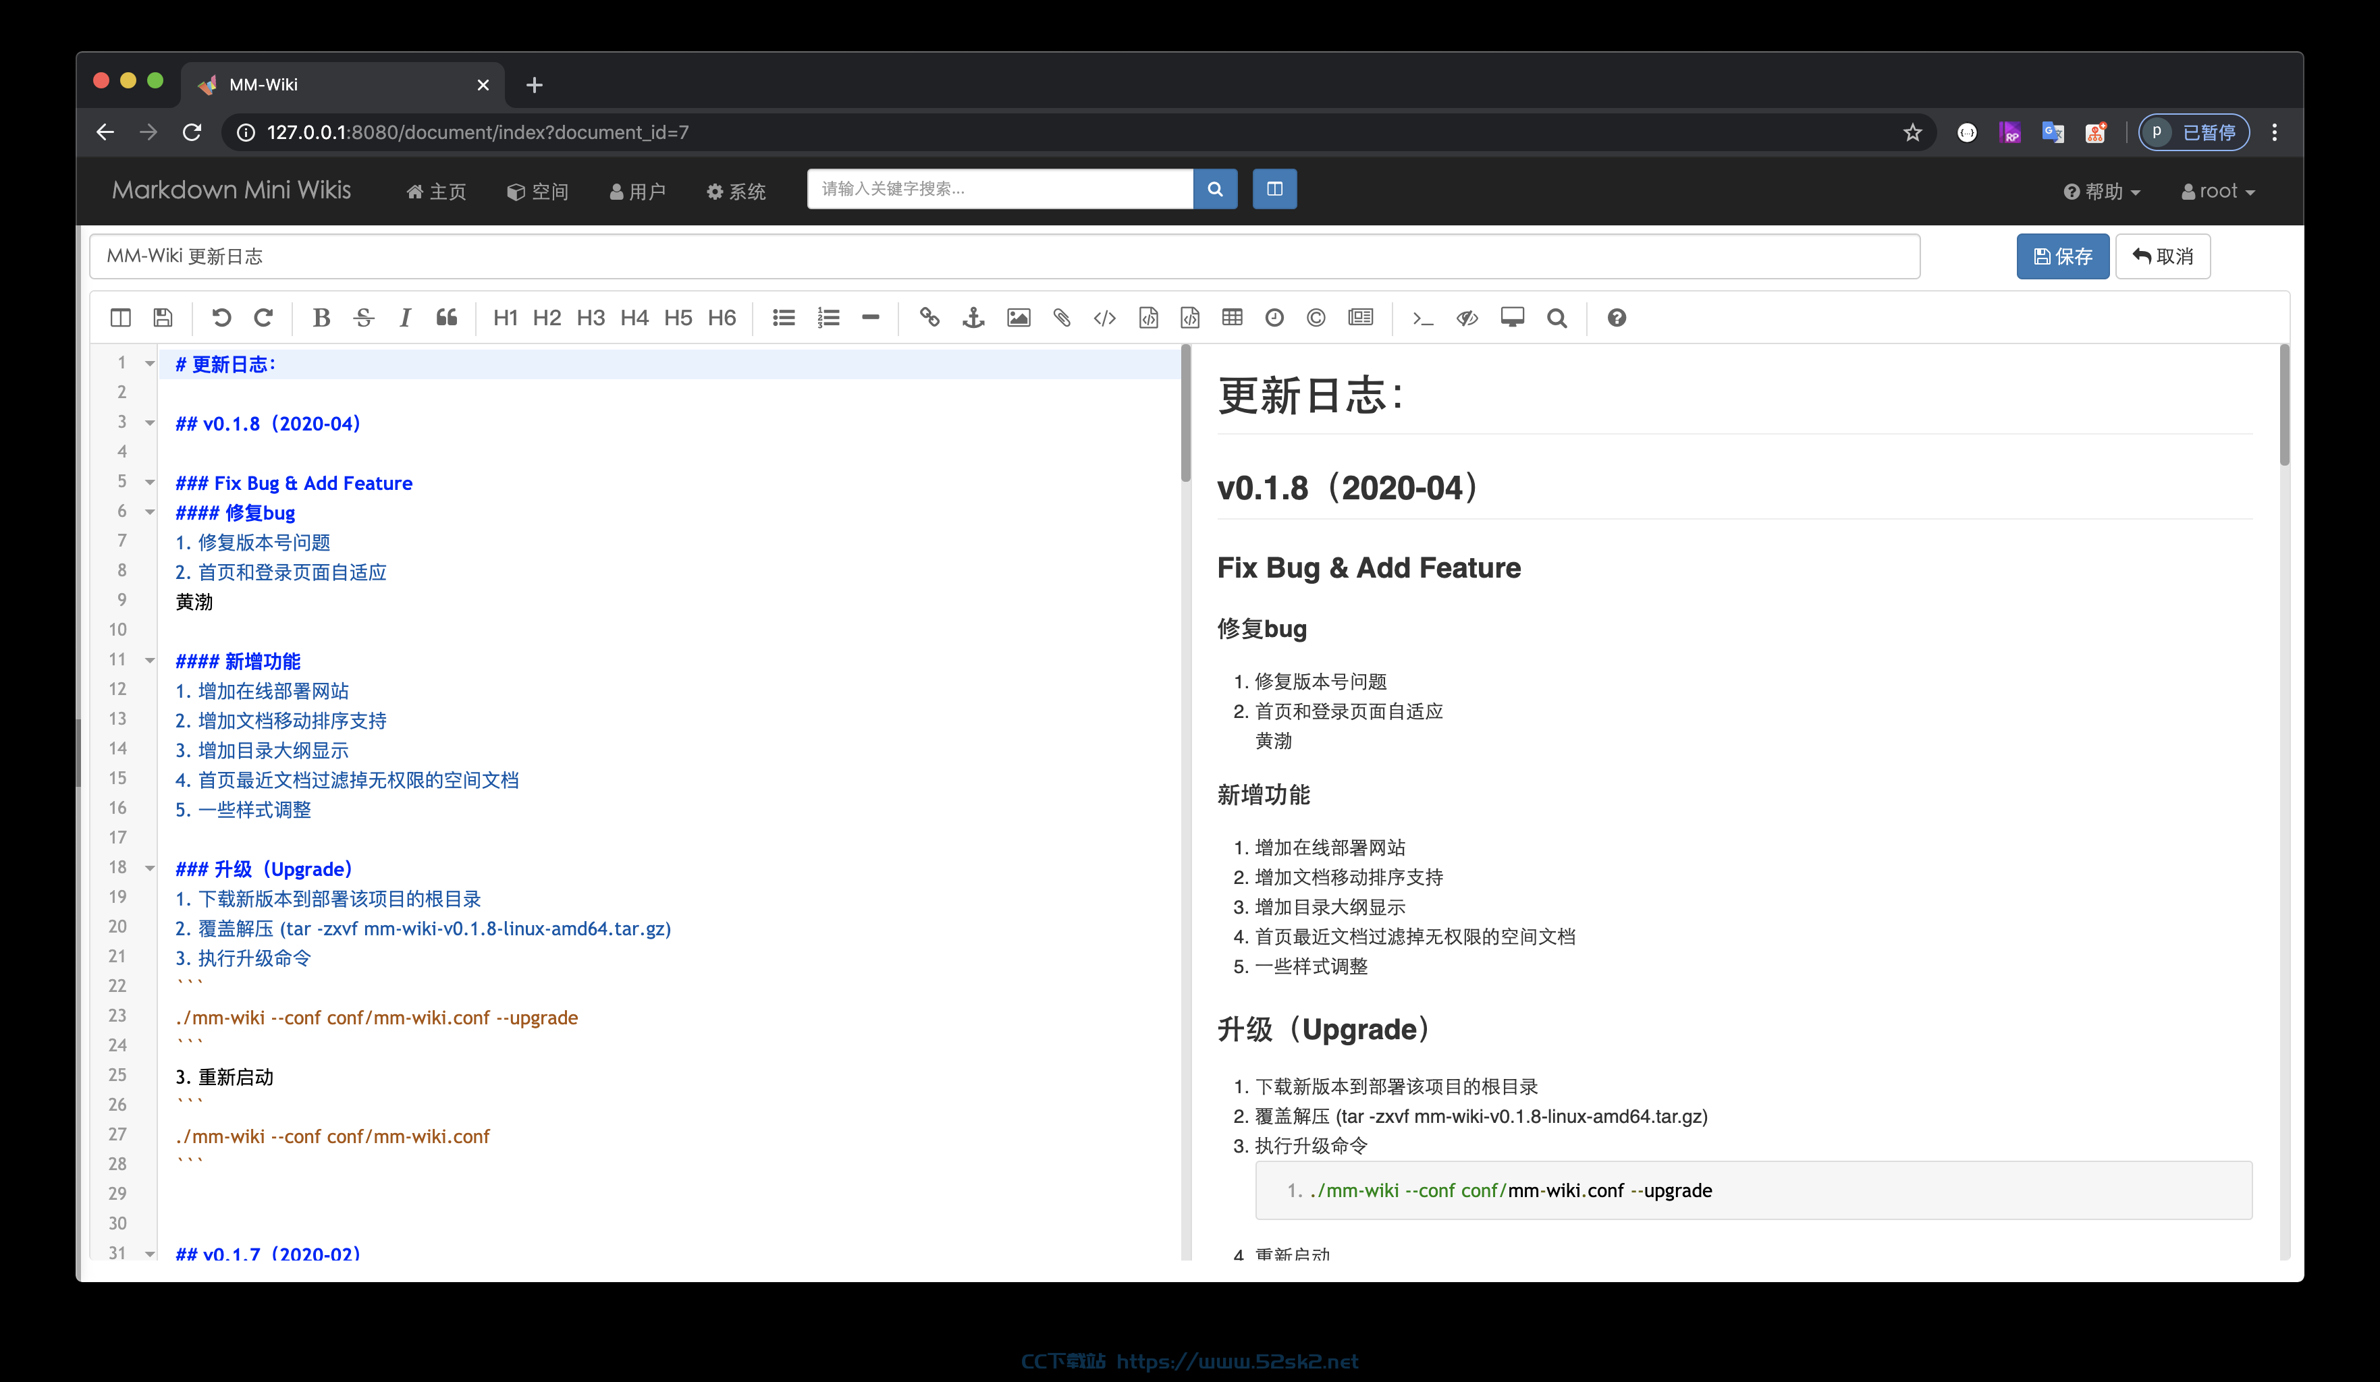Undo the last edit
2380x1382 pixels.
(221, 318)
